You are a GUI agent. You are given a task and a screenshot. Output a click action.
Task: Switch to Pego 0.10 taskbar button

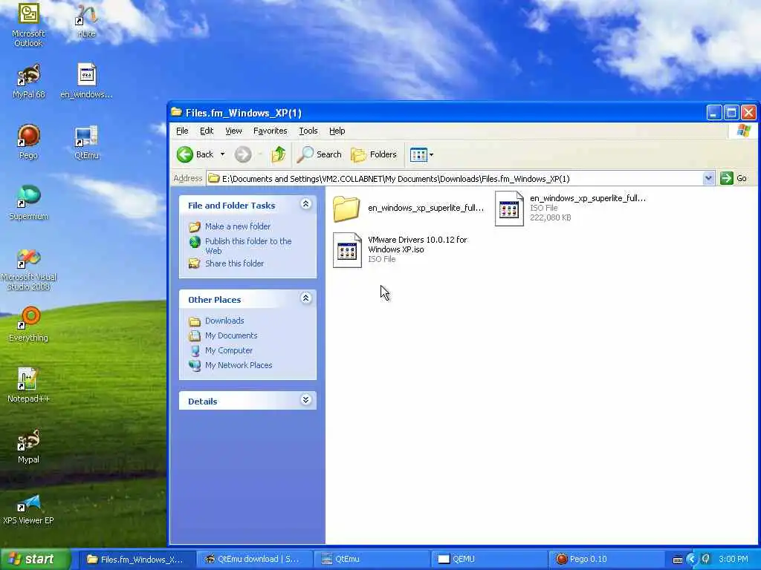pos(606,560)
